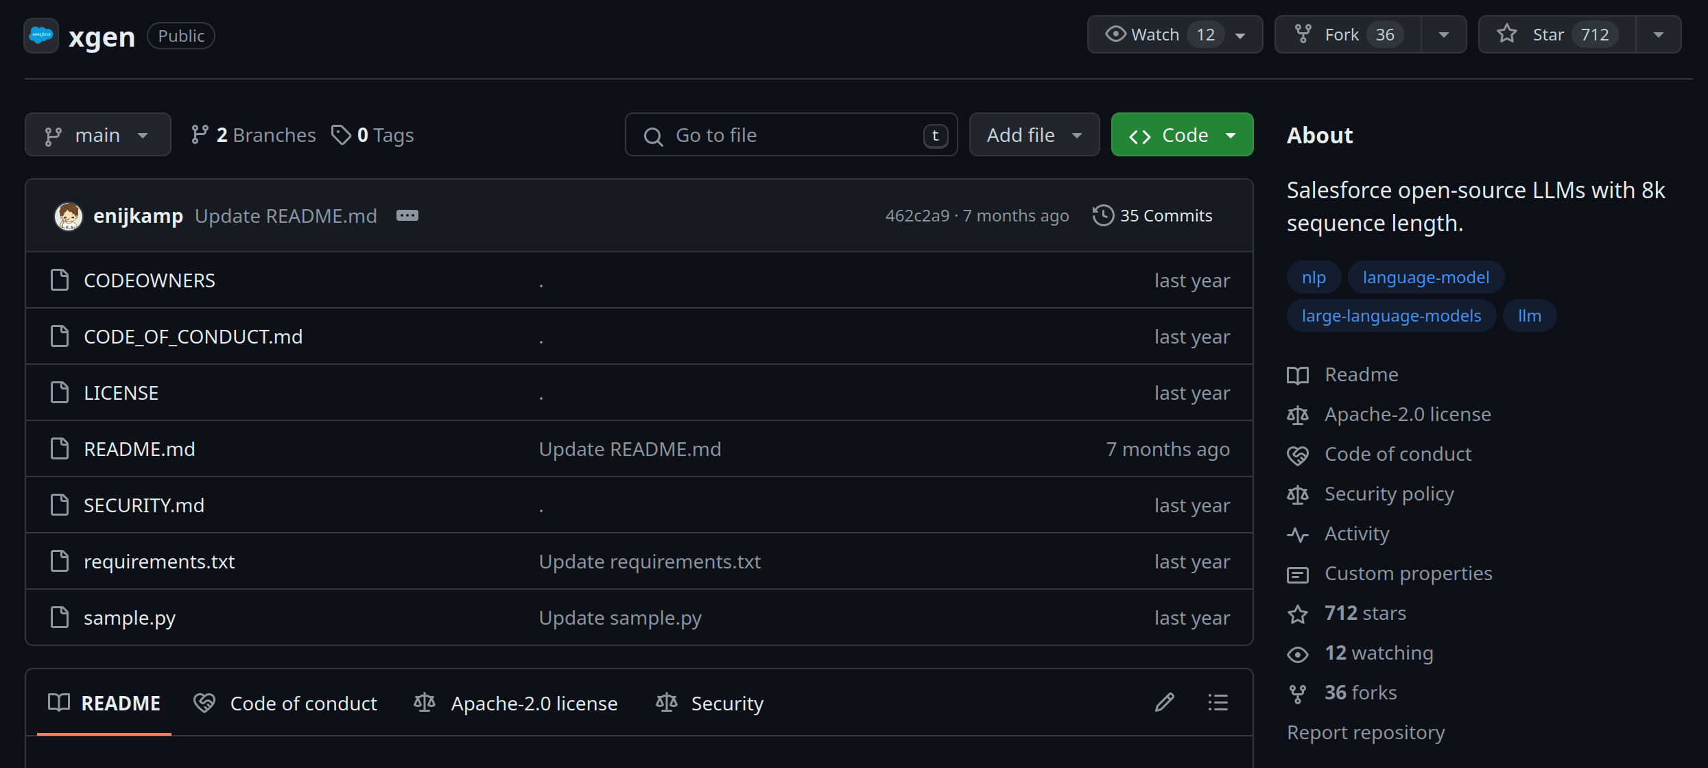Expand commit message ellipsis icon
1708x768 pixels.
(407, 216)
